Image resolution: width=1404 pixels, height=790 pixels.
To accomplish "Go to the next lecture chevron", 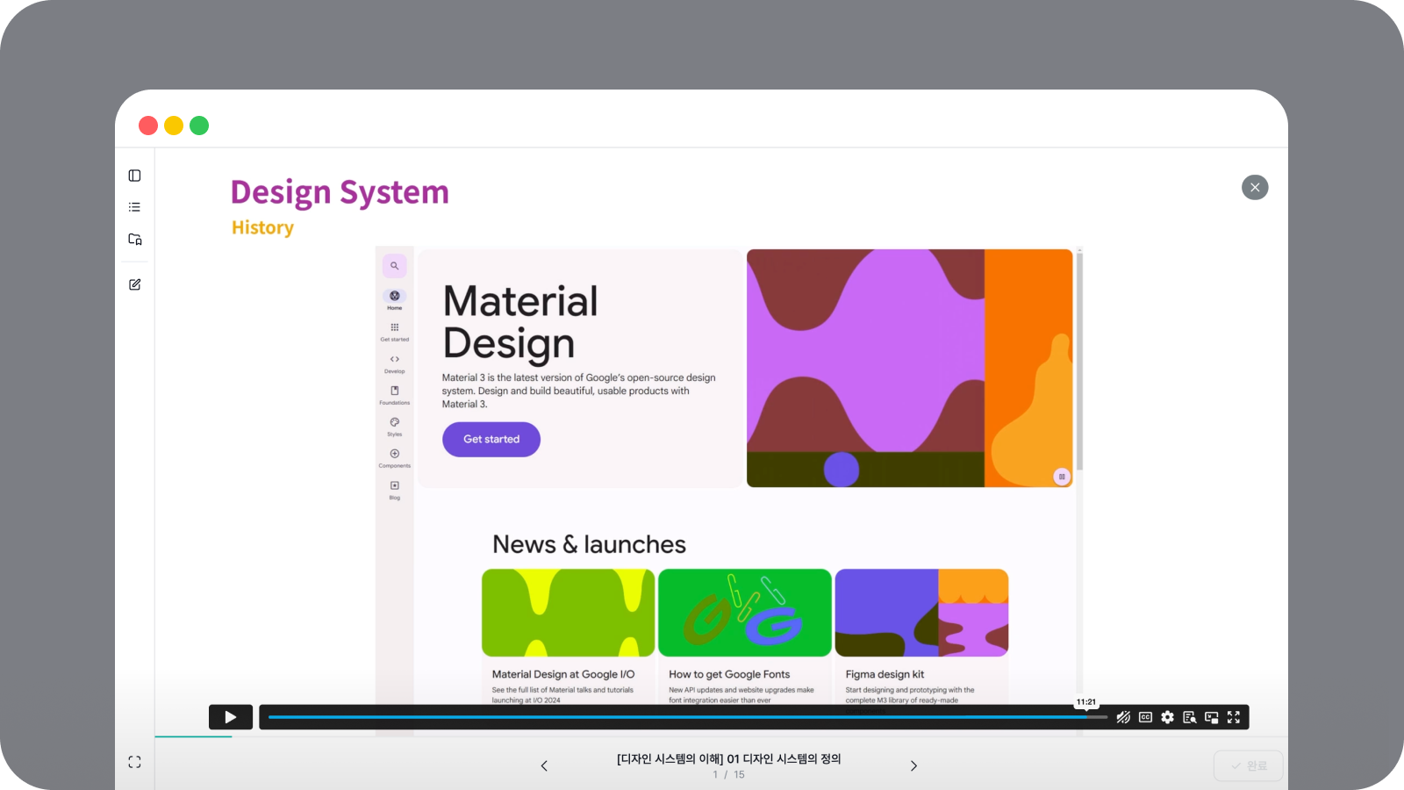I will point(913,765).
